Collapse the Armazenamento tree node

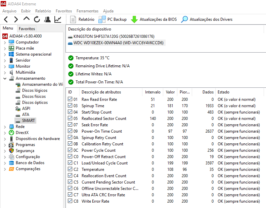(5, 78)
